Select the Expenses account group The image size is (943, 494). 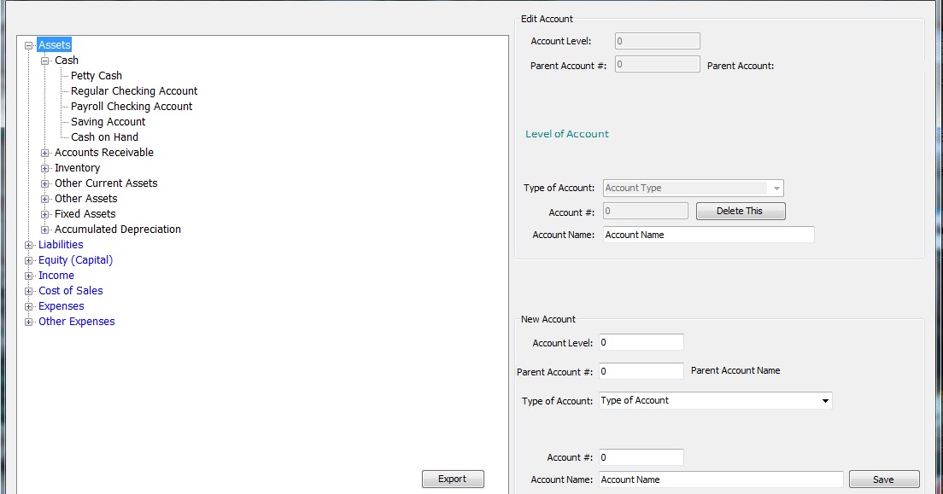[61, 306]
